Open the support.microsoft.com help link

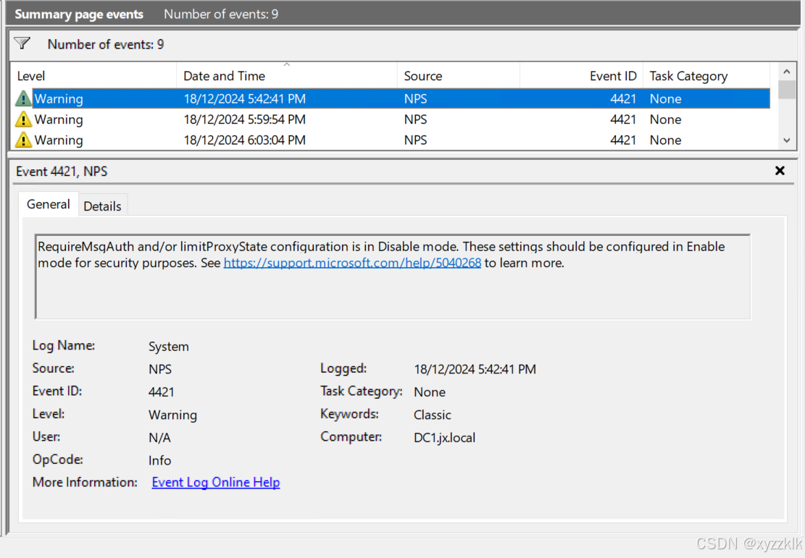point(352,263)
